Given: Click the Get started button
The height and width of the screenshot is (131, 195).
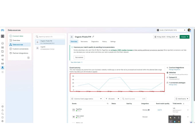Looking at the screenshot, I should click(79, 57).
